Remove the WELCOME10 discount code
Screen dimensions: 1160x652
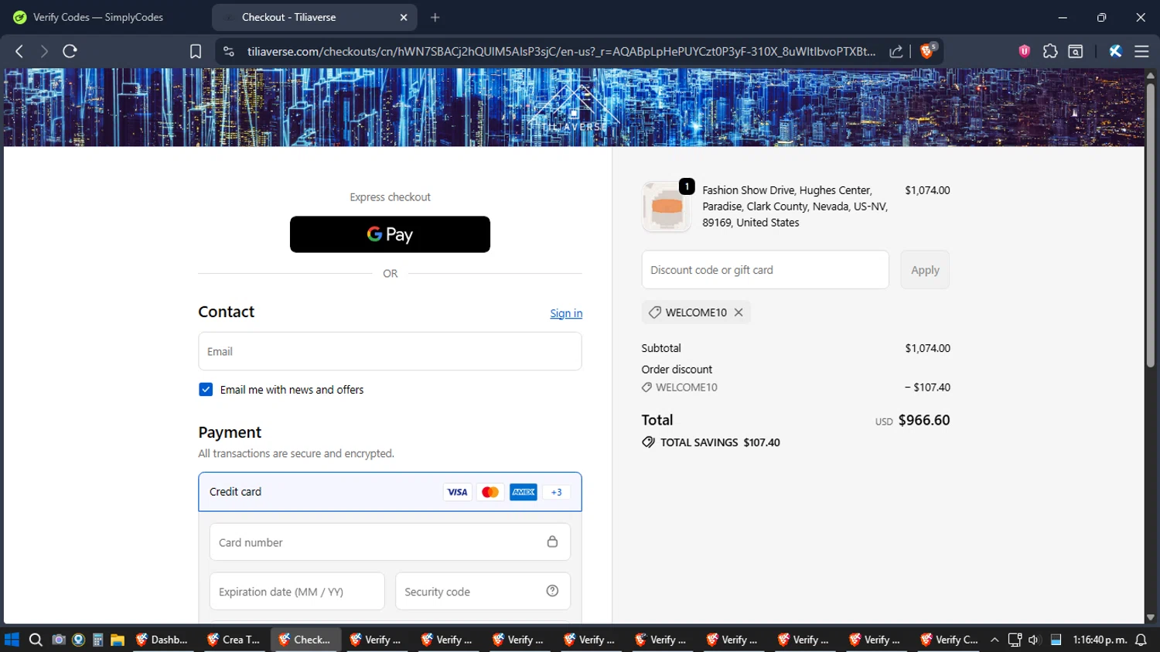pyautogui.click(x=739, y=312)
